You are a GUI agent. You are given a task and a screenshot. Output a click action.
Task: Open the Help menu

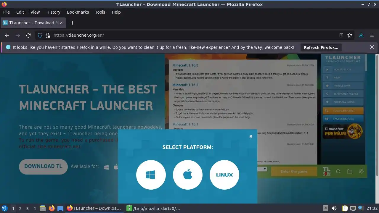pyautogui.click(x=116, y=12)
